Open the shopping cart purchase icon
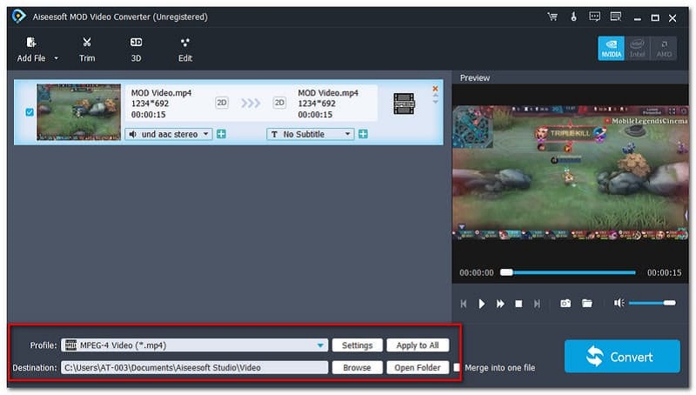This screenshot has width=696, height=395. [x=552, y=17]
